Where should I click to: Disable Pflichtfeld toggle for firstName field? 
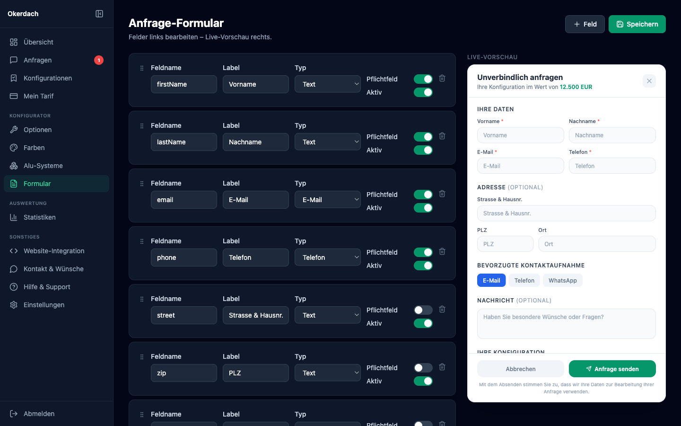[423, 79]
